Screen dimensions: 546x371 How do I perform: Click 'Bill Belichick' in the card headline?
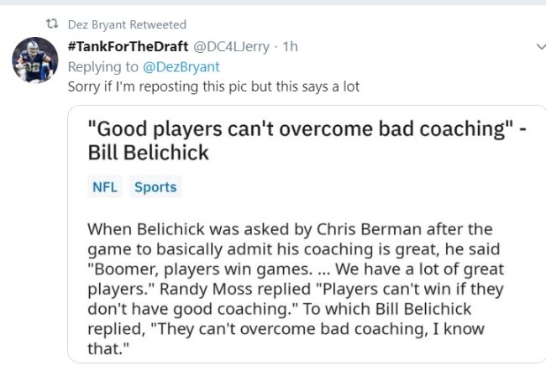tap(148, 153)
